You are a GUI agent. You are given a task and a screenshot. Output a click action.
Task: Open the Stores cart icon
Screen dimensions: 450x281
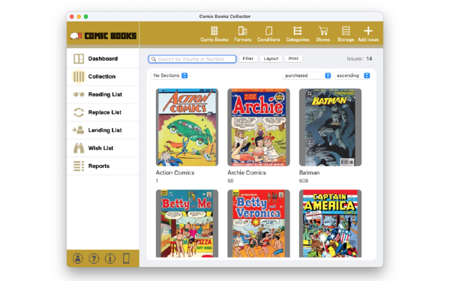(x=323, y=31)
